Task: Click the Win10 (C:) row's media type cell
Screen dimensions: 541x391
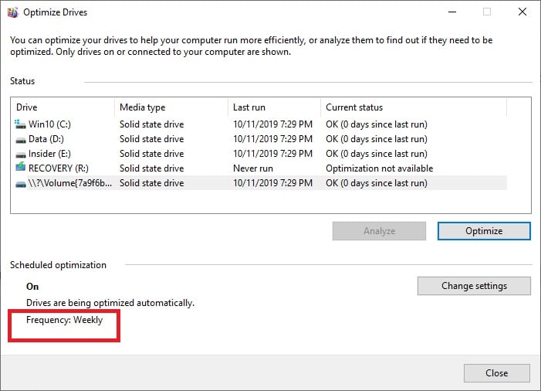Action: [152, 124]
